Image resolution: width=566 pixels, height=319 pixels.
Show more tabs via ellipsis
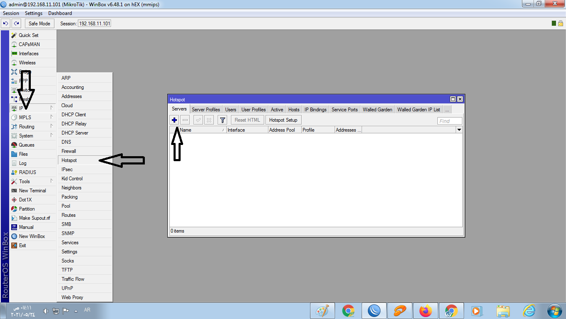pyautogui.click(x=447, y=110)
